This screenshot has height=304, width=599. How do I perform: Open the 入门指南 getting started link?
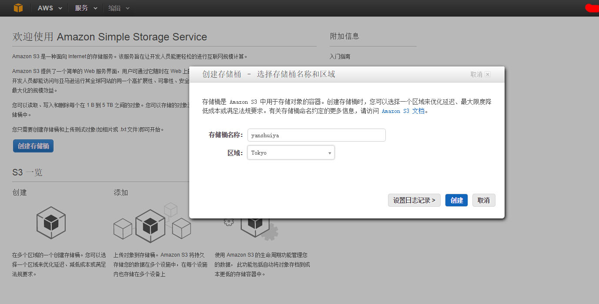point(340,56)
